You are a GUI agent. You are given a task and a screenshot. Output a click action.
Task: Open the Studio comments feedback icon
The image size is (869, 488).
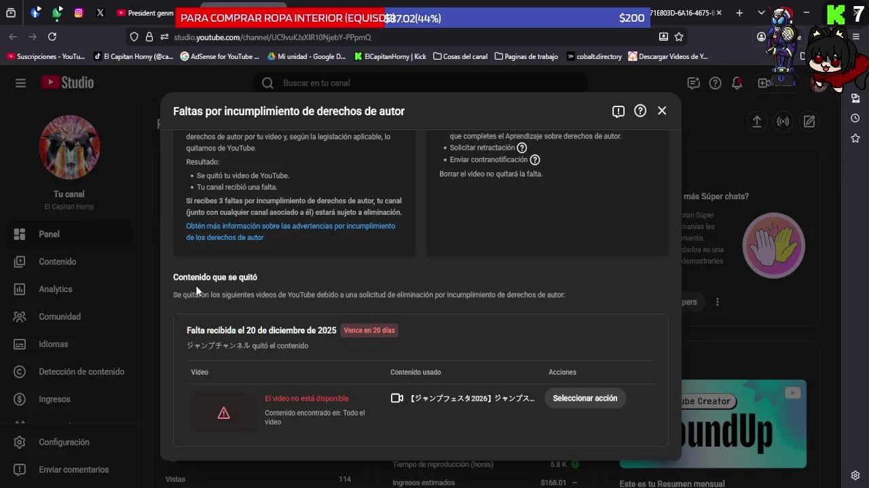693,83
